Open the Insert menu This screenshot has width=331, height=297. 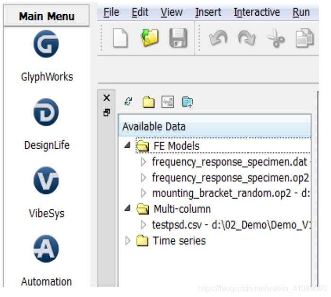pyautogui.click(x=208, y=12)
